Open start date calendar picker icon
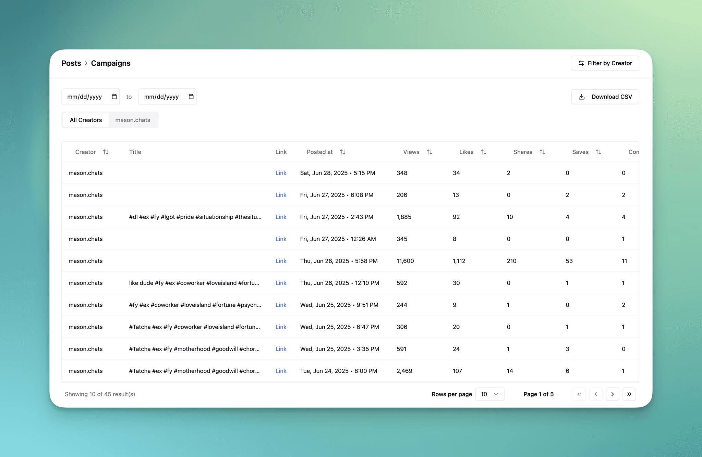 point(114,97)
